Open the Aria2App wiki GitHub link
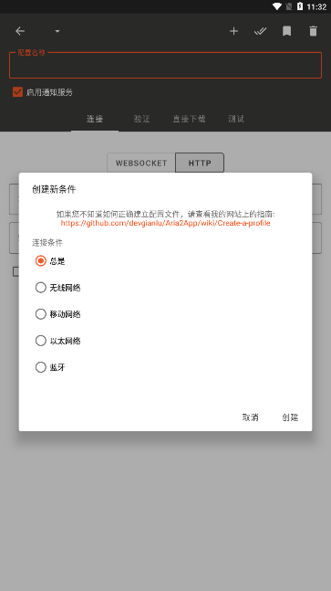The height and width of the screenshot is (591, 331). click(166, 223)
